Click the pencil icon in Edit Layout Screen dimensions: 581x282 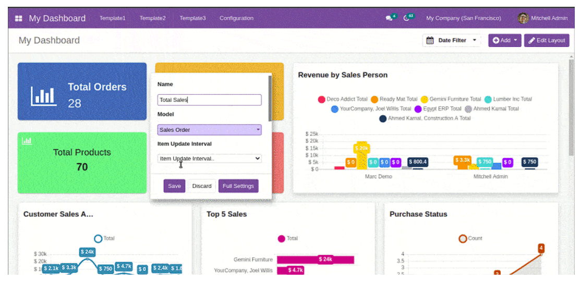tap(531, 41)
